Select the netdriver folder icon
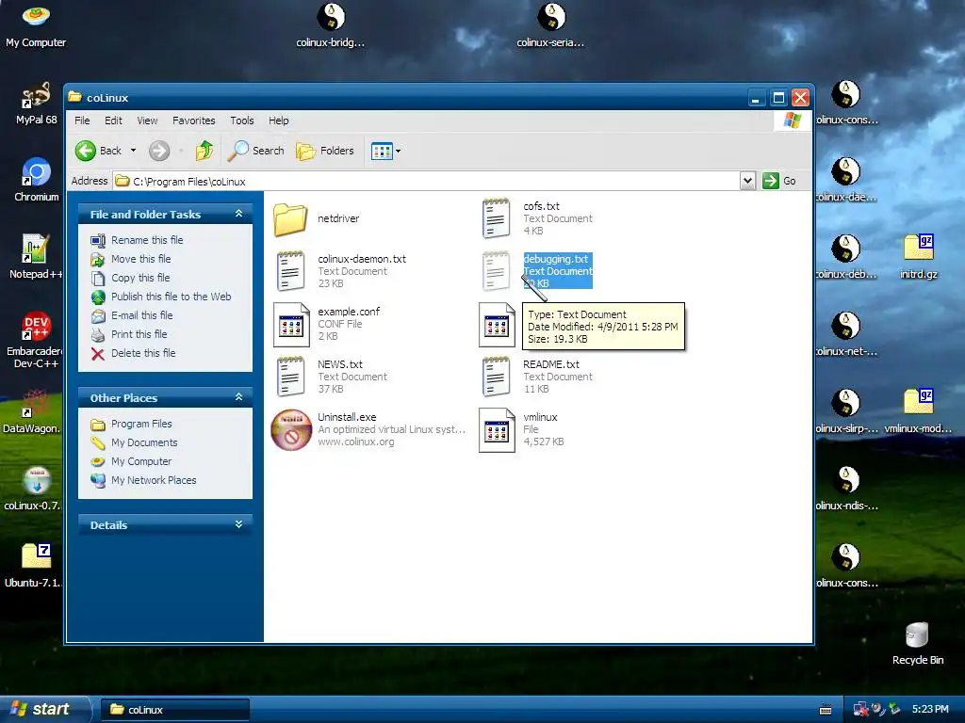The width and height of the screenshot is (965, 723). (x=290, y=218)
